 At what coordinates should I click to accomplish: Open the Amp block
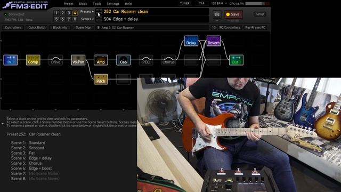[101, 60]
